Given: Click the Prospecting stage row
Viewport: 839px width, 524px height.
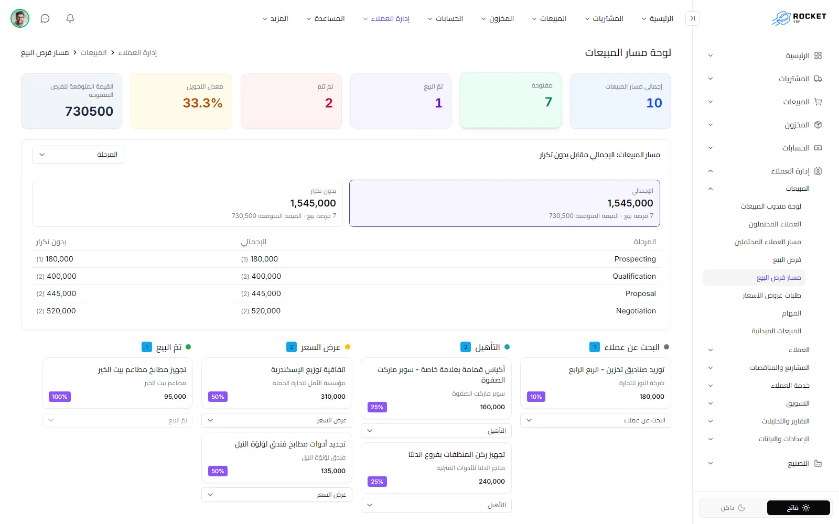Looking at the screenshot, I should coord(346,259).
